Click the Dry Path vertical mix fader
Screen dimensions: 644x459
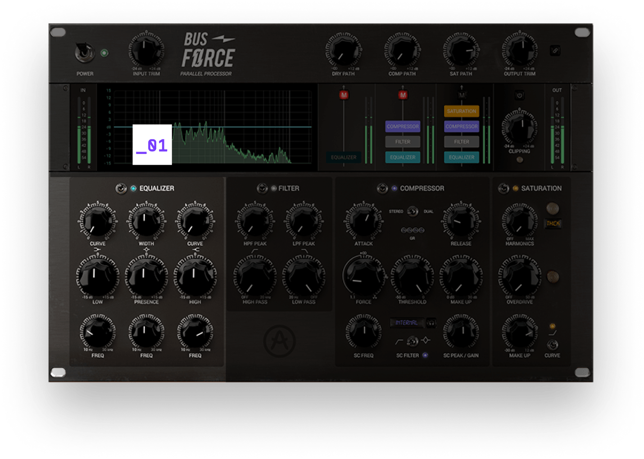pyautogui.click(x=344, y=126)
